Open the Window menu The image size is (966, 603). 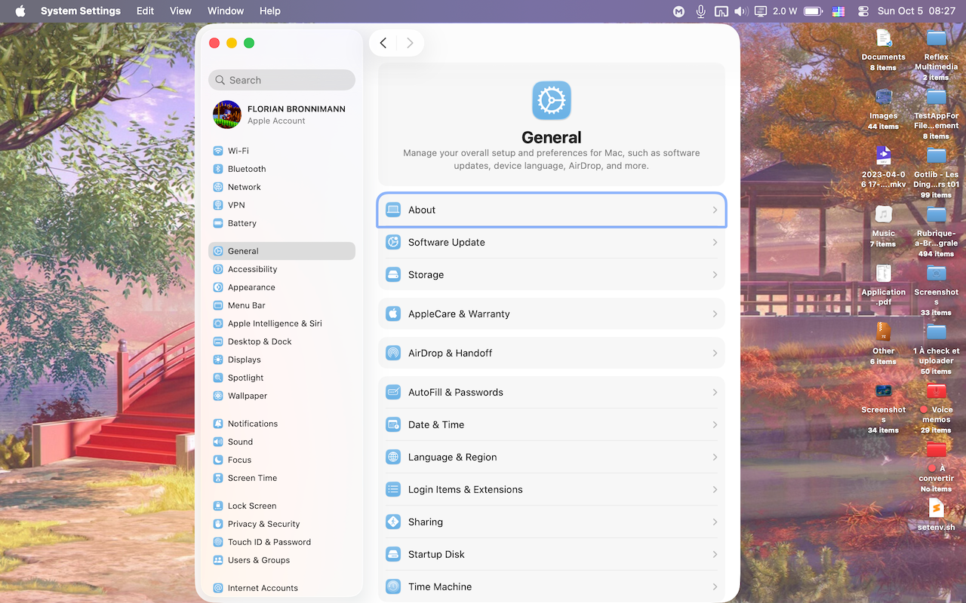(225, 11)
